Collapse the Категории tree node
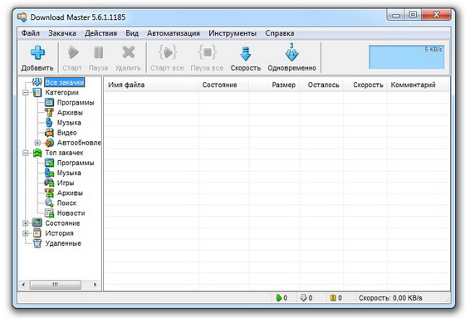The height and width of the screenshot is (318, 465). click(26, 92)
